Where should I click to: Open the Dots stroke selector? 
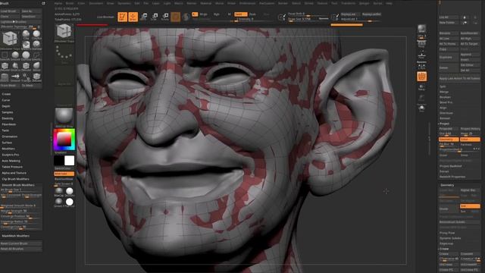(64, 54)
